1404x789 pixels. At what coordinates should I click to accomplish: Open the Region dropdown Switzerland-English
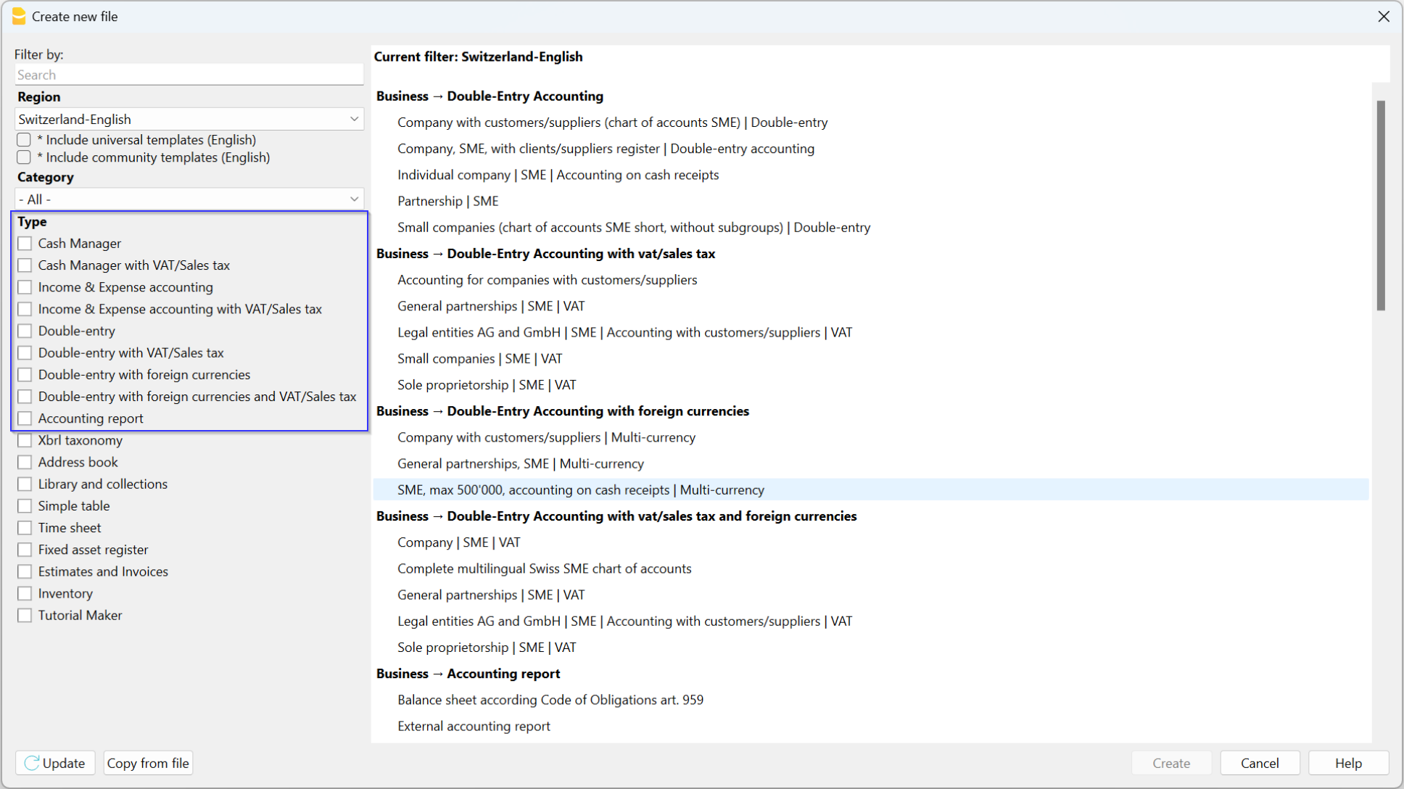[x=189, y=119]
